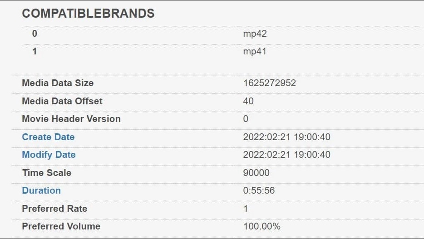Select the mp41 brand value
The height and width of the screenshot is (239, 424).
click(255, 51)
